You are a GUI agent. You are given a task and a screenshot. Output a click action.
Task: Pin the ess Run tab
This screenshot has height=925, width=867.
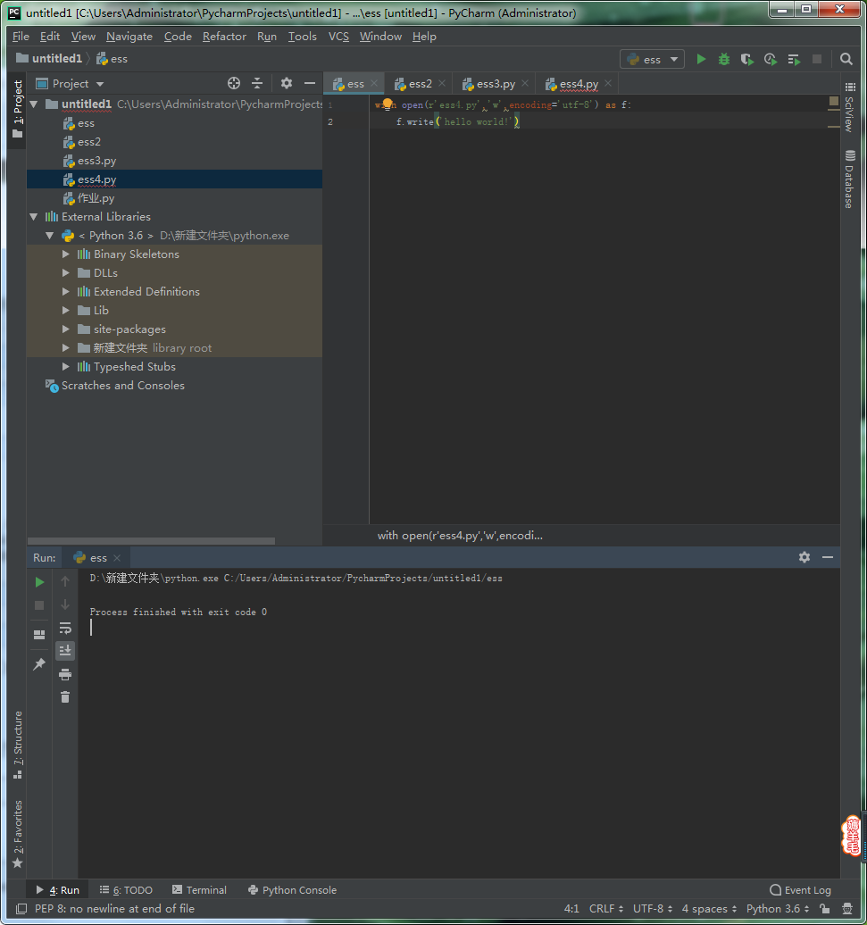[39, 664]
